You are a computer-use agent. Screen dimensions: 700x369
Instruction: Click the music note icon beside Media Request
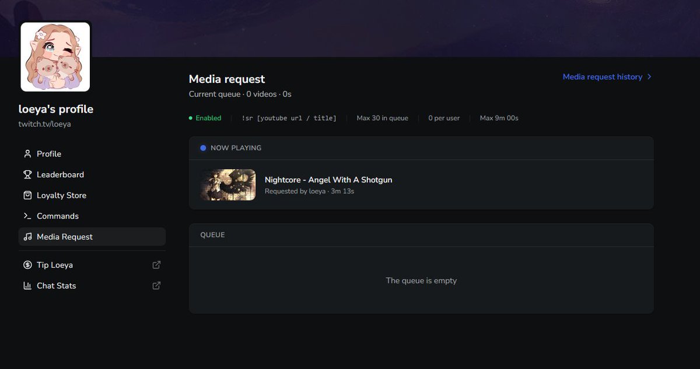point(27,237)
